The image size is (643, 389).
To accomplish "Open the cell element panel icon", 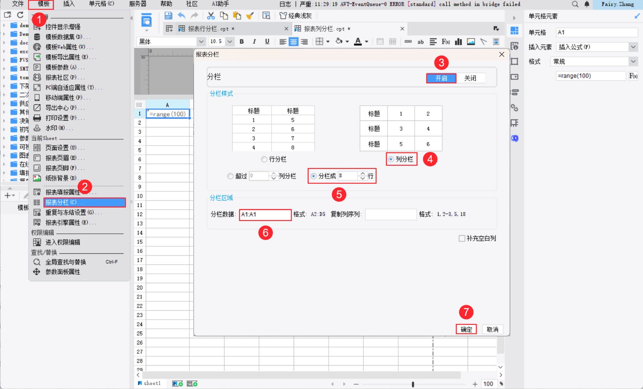I will [514, 31].
